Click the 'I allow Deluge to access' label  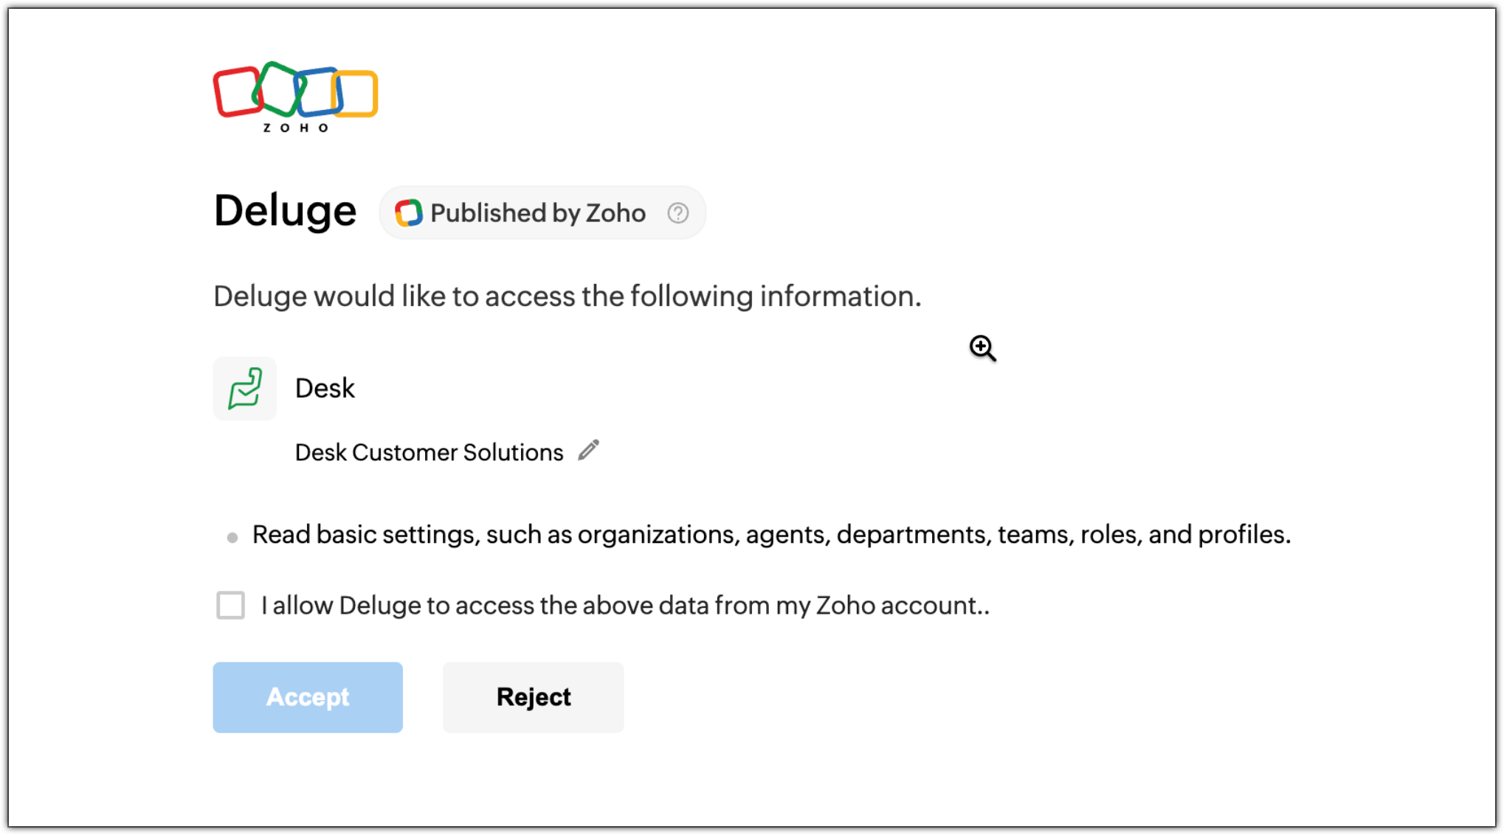click(624, 606)
